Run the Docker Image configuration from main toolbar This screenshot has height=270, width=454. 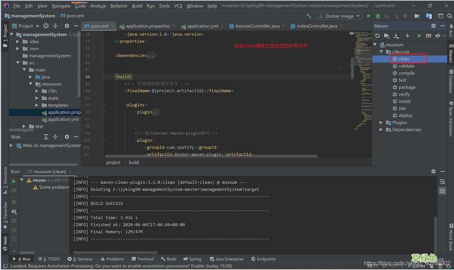click(x=369, y=16)
